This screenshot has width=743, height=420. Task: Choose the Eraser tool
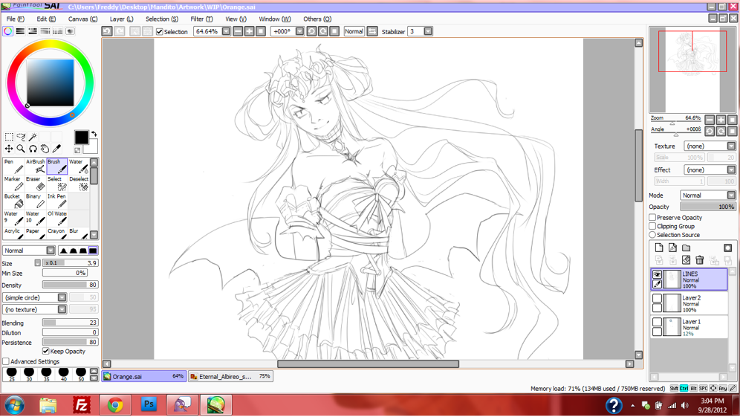(x=36, y=184)
